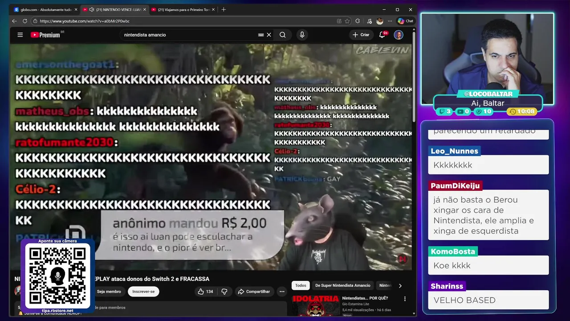Share video with Compartilhar button

pos(254,292)
